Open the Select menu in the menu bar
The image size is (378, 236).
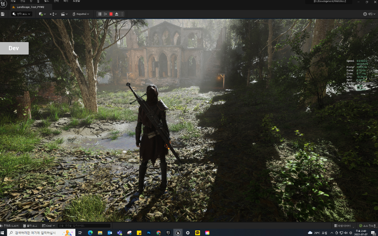(56, 1)
